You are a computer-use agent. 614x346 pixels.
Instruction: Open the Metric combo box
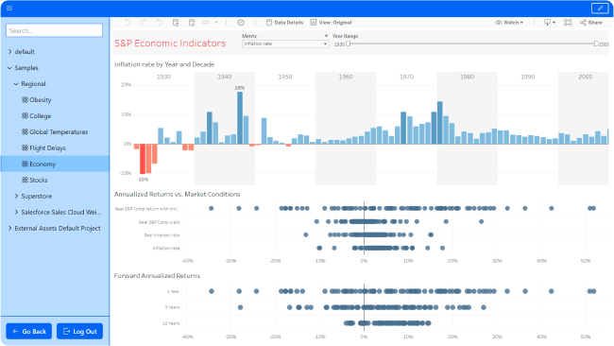click(285, 43)
